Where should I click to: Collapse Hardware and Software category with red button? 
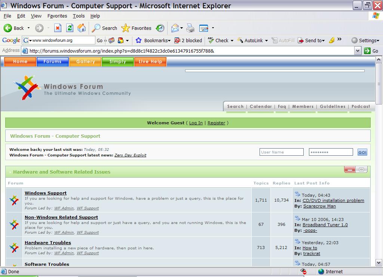(350, 169)
